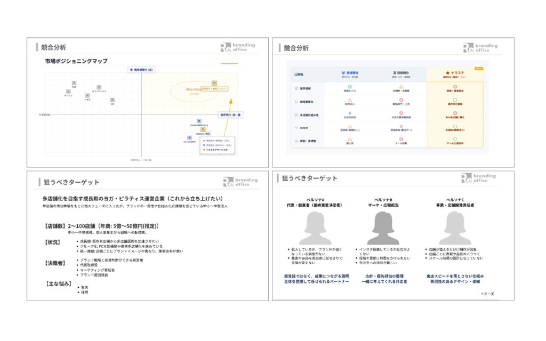Click the 間接競合 column header
The width and height of the screenshot is (546, 341).
pyautogui.click(x=401, y=75)
